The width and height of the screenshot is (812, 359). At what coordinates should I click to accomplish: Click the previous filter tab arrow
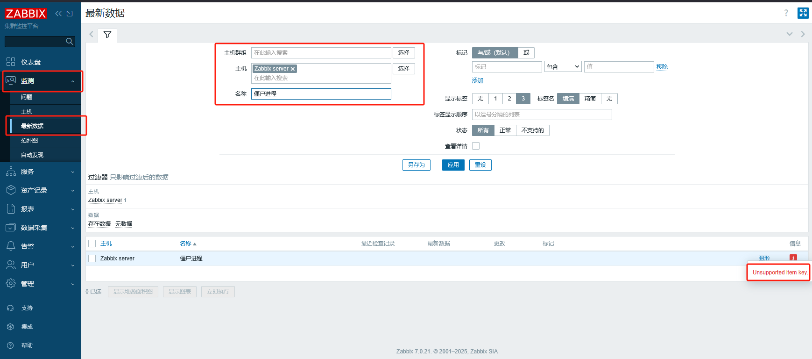click(91, 34)
